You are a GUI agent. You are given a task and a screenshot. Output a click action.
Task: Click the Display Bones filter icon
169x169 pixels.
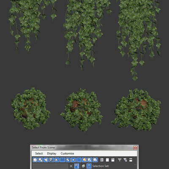79,160
